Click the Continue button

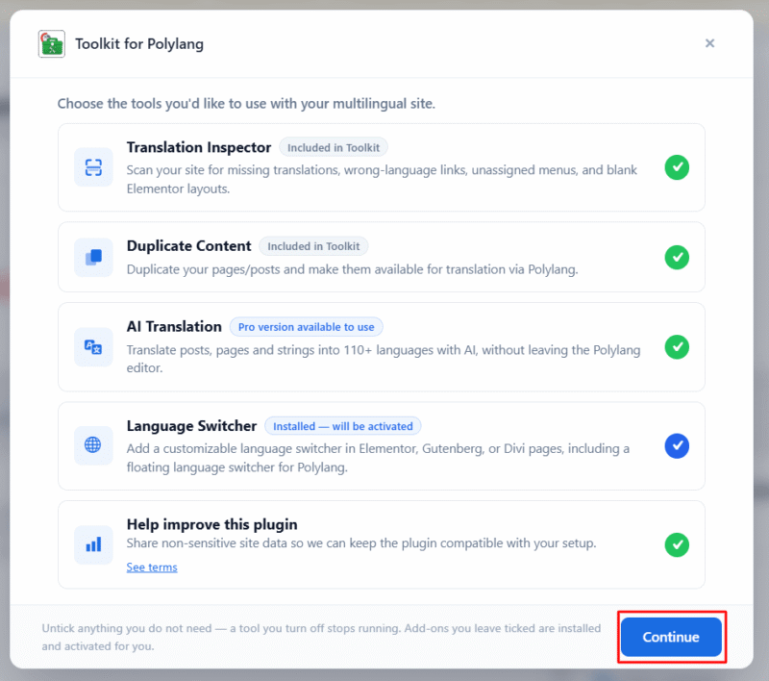point(671,637)
